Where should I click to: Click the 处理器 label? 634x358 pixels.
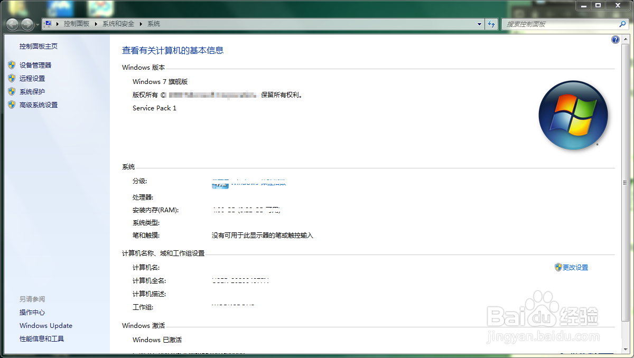coord(143,197)
